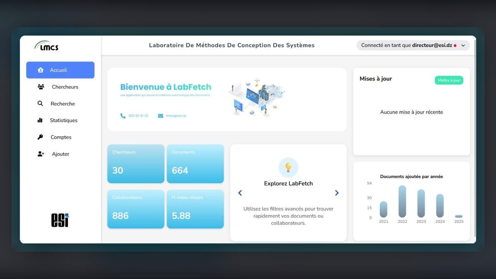Image resolution: width=496 pixels, height=279 pixels.
Task: Click the 2022 bar in chart
Action: click(402, 201)
